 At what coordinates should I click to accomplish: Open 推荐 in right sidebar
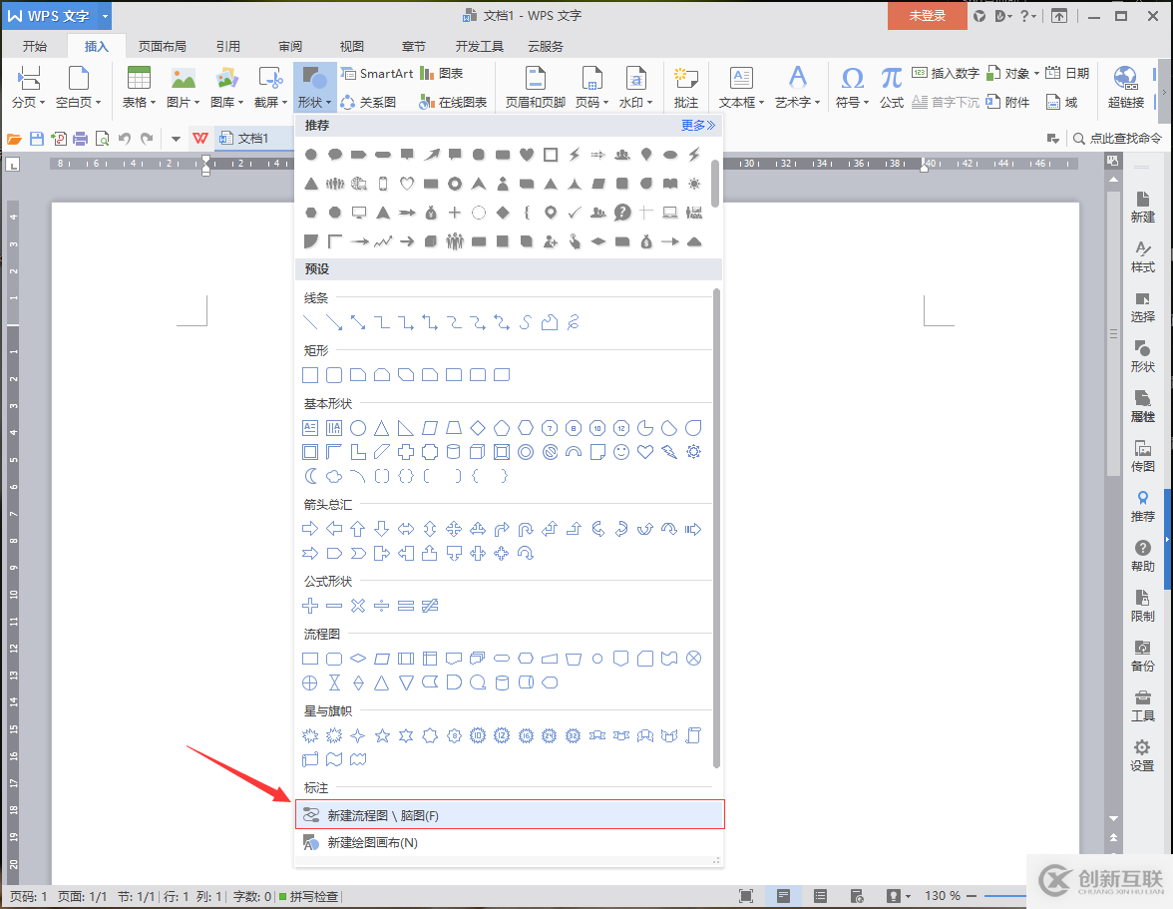point(1142,507)
